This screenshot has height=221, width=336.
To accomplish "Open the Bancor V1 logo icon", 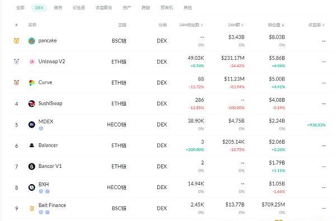I will pyautogui.click(x=32, y=166).
